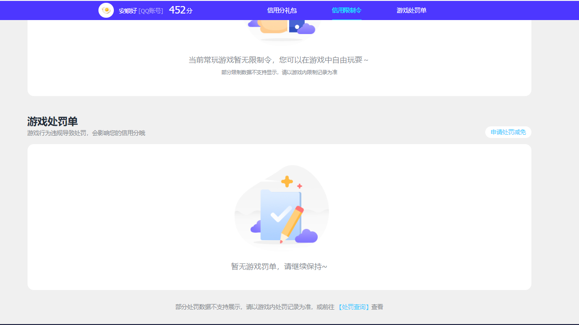The image size is (579, 325).
Task: Open the 游戏处罚单 tab in the navigation
Action: click(x=412, y=10)
